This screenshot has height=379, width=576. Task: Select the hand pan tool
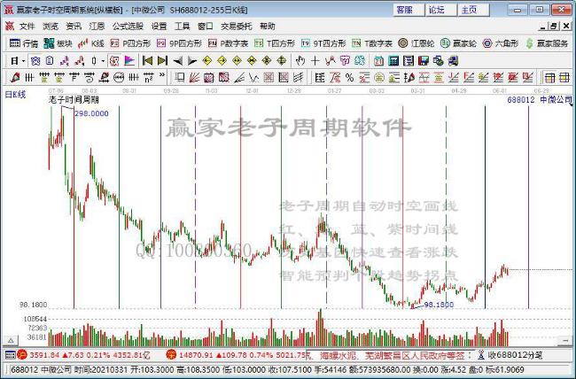click(x=300, y=60)
